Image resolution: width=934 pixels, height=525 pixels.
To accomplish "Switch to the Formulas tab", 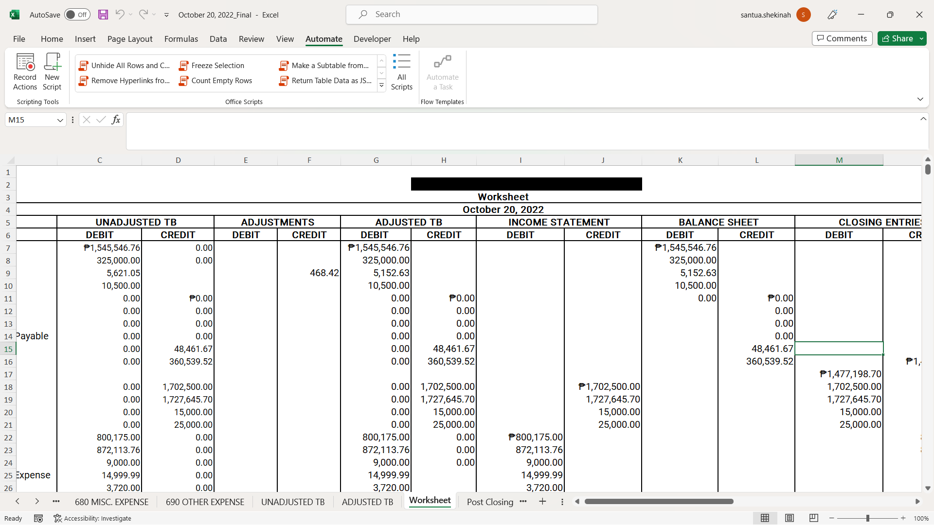I will (181, 39).
